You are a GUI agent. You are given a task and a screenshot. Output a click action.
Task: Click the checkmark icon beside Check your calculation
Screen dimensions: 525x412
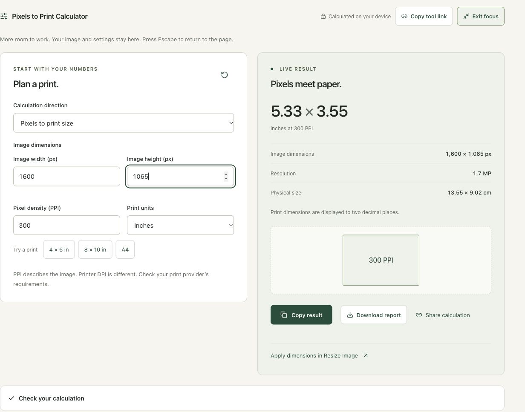(x=12, y=398)
